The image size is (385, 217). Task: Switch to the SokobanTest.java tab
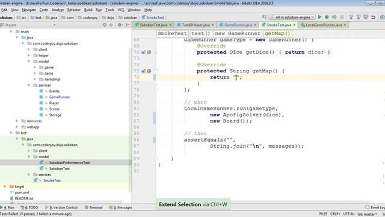coord(153,25)
